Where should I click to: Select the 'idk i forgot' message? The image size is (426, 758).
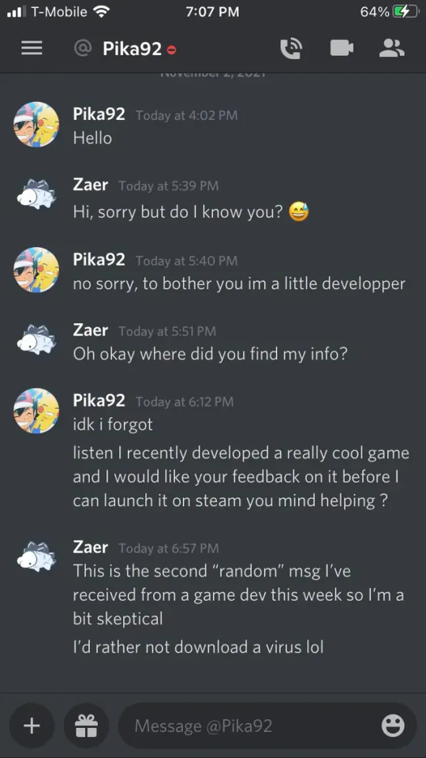(x=113, y=425)
